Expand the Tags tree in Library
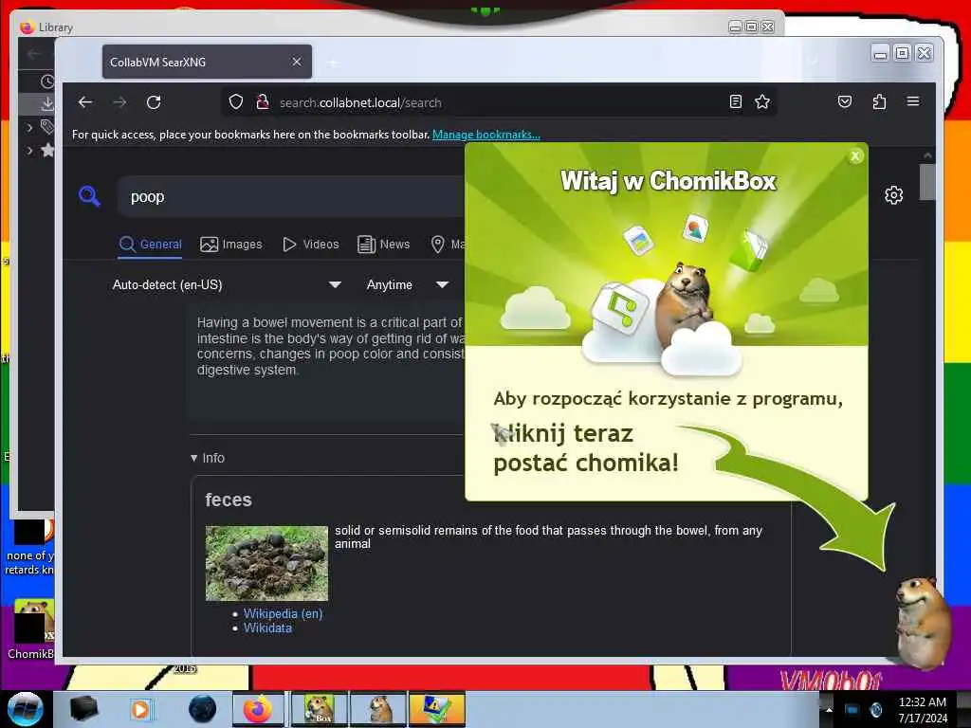971x728 pixels. [x=29, y=128]
